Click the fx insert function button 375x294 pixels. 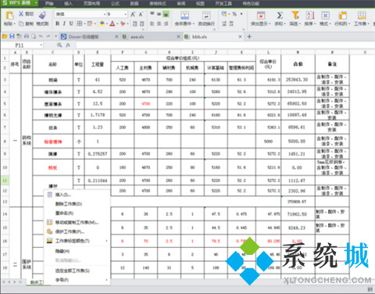(68, 45)
